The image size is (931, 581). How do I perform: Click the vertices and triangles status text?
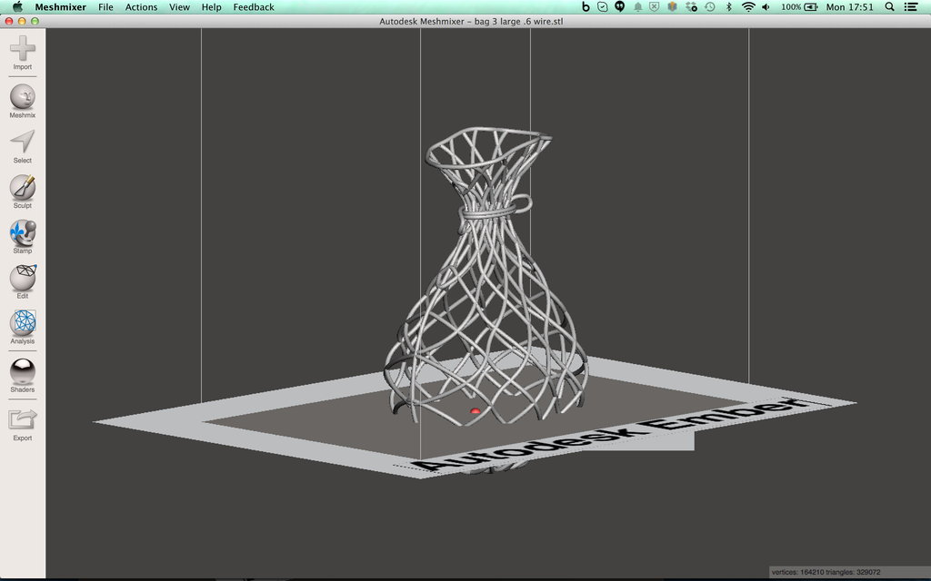pyautogui.click(x=826, y=572)
